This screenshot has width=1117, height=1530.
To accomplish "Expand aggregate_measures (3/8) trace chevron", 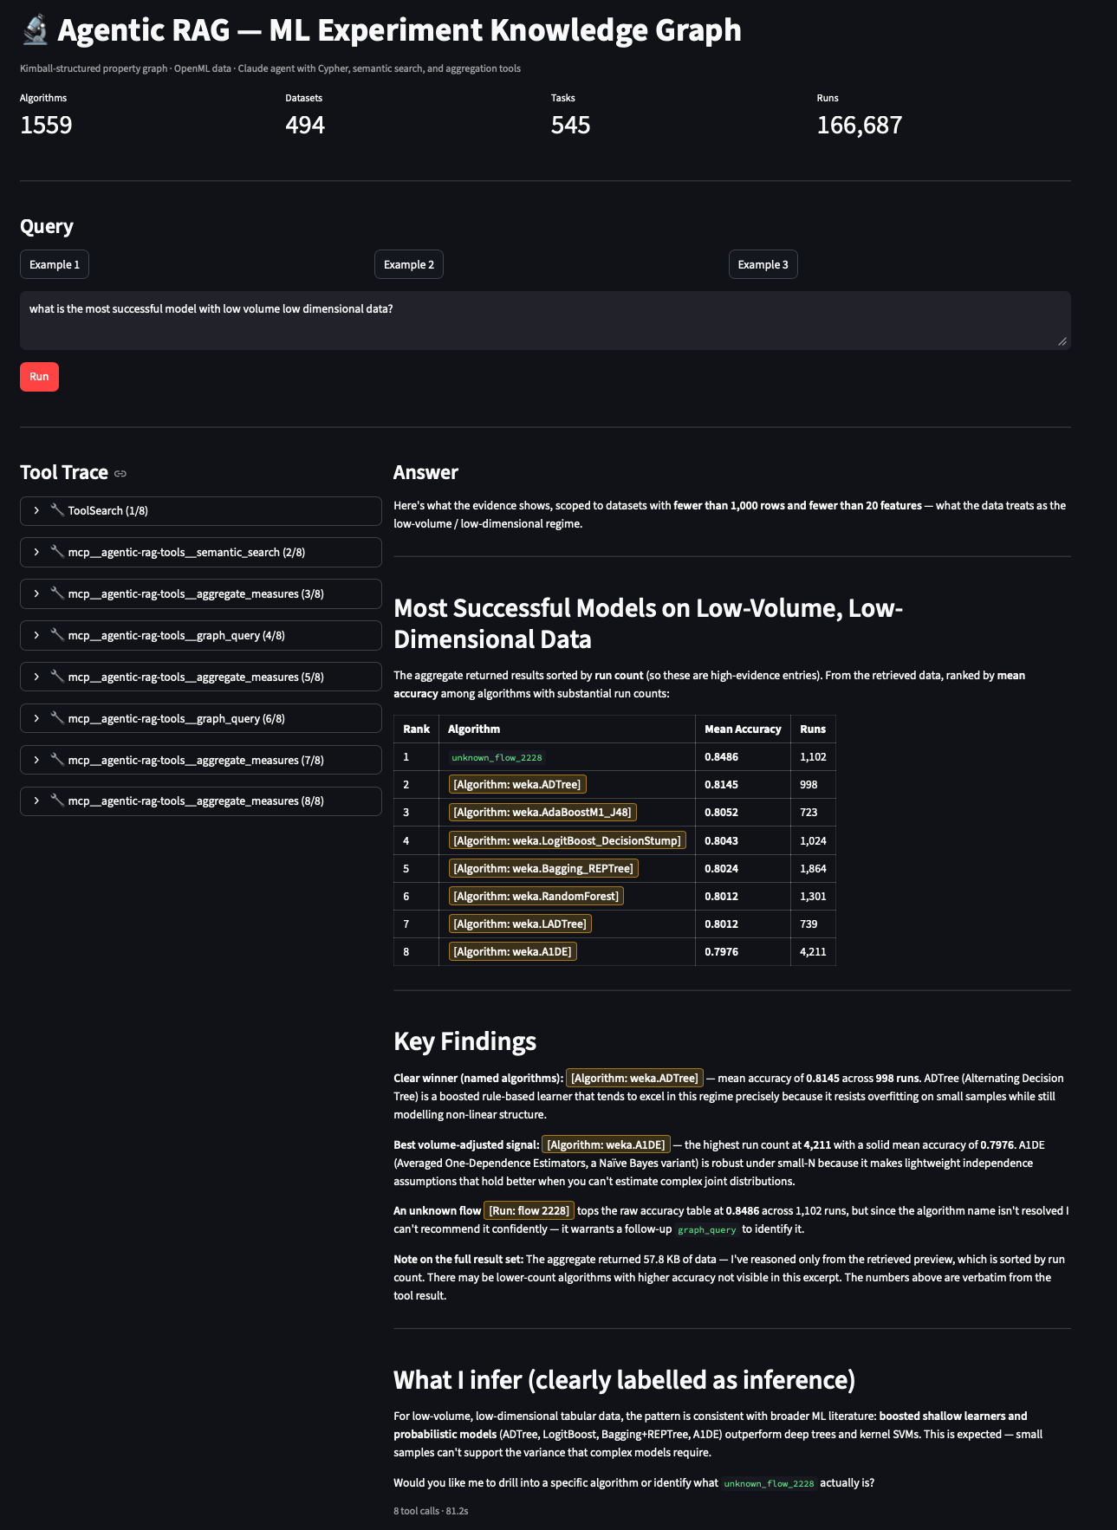I will [36, 593].
